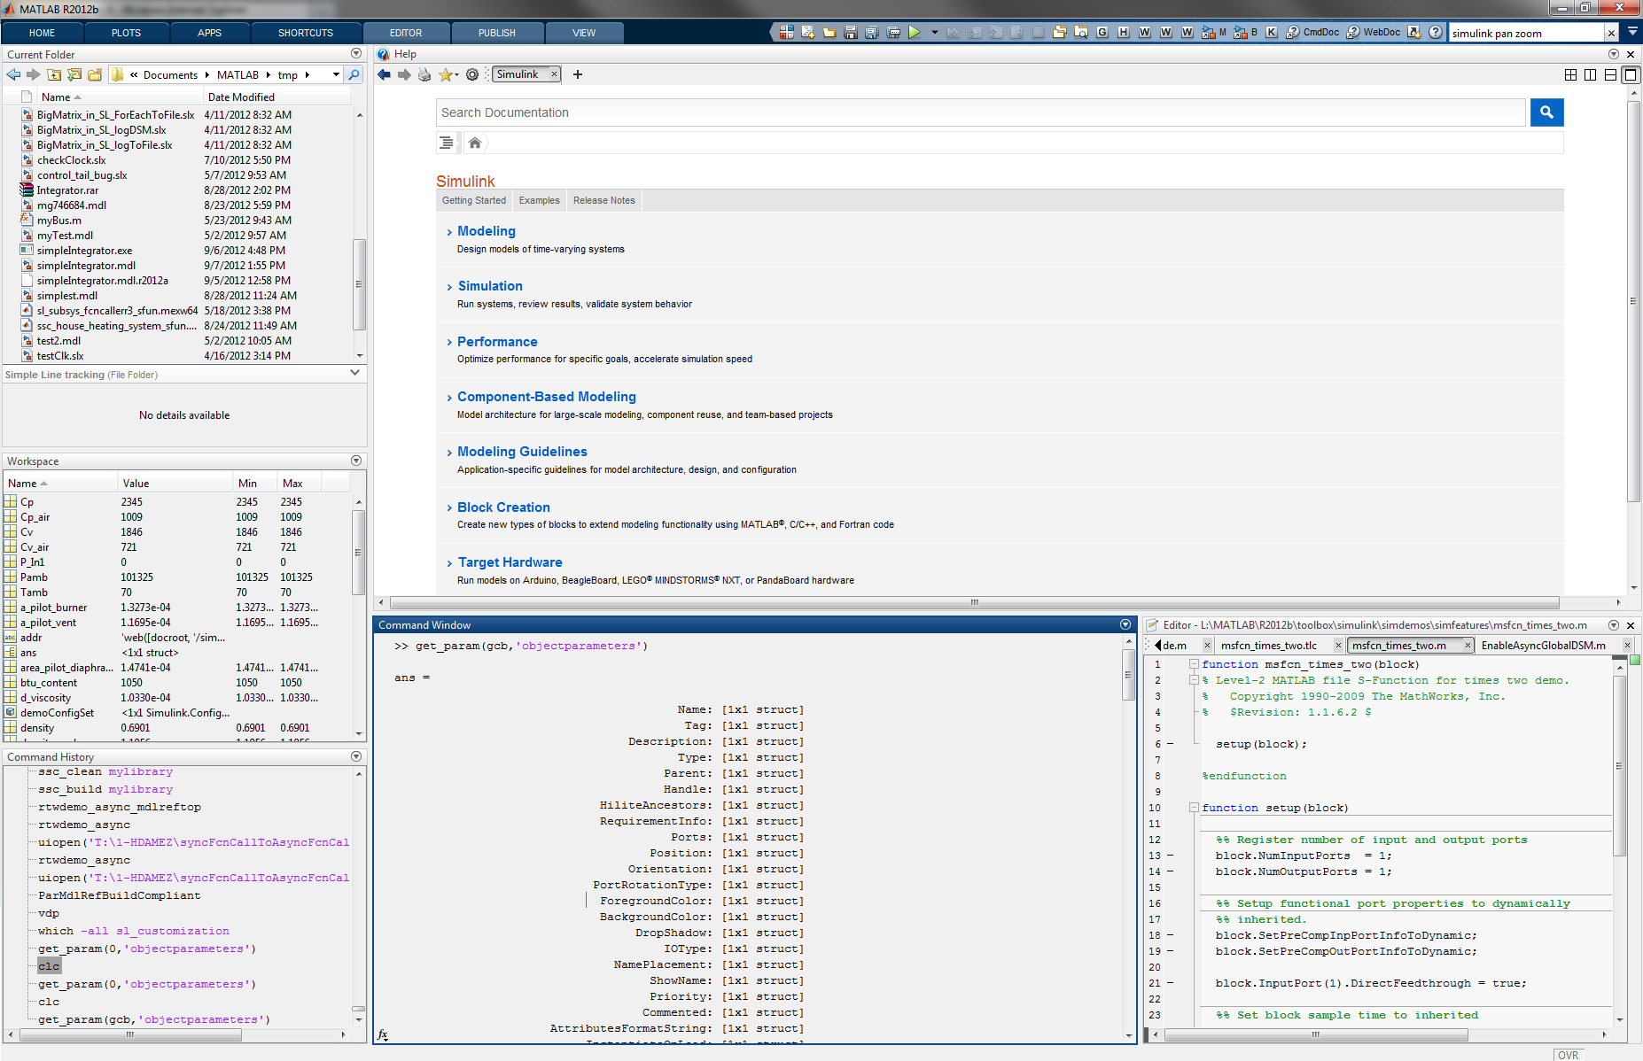The width and height of the screenshot is (1643, 1061).
Task: Click the blue Search Documentation button
Action: (1546, 112)
